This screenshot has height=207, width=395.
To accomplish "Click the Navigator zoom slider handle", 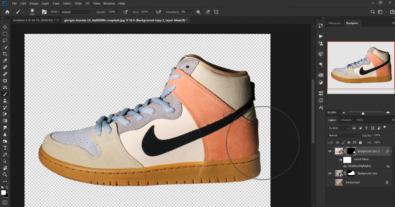I will click(363, 113).
